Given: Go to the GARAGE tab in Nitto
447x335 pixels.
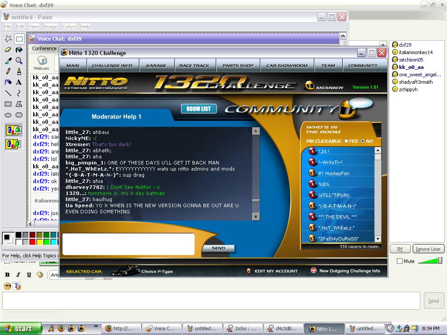Looking at the screenshot, I should pos(156,65).
